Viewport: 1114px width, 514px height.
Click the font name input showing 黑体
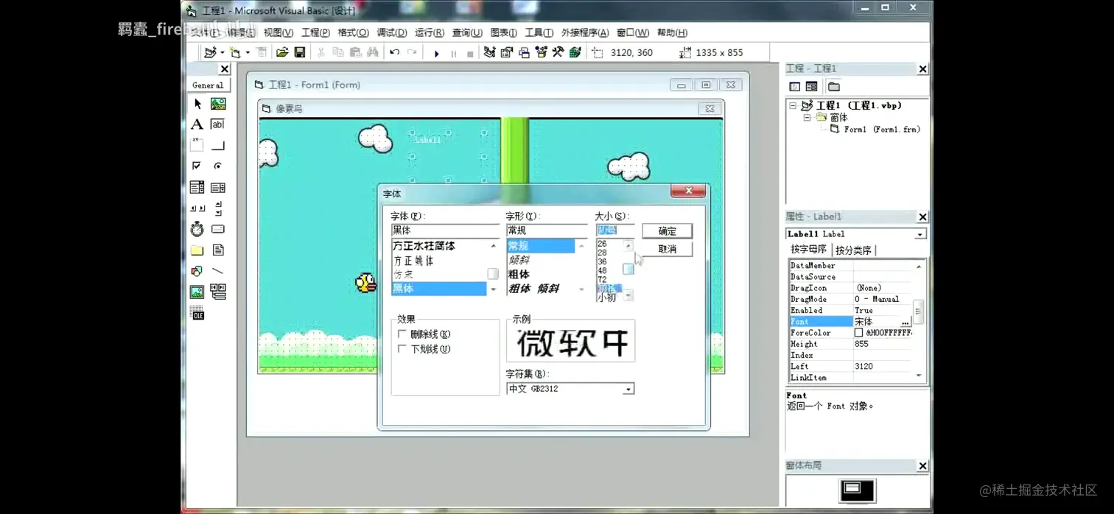(x=445, y=230)
